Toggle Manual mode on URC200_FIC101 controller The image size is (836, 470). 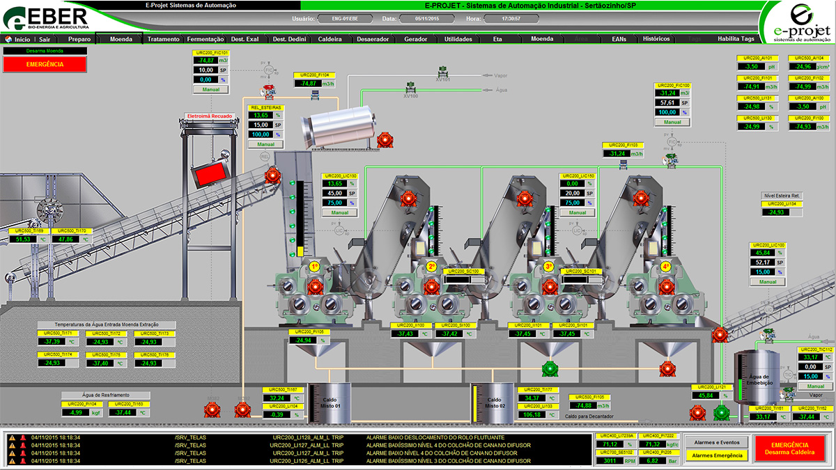[x=210, y=90]
